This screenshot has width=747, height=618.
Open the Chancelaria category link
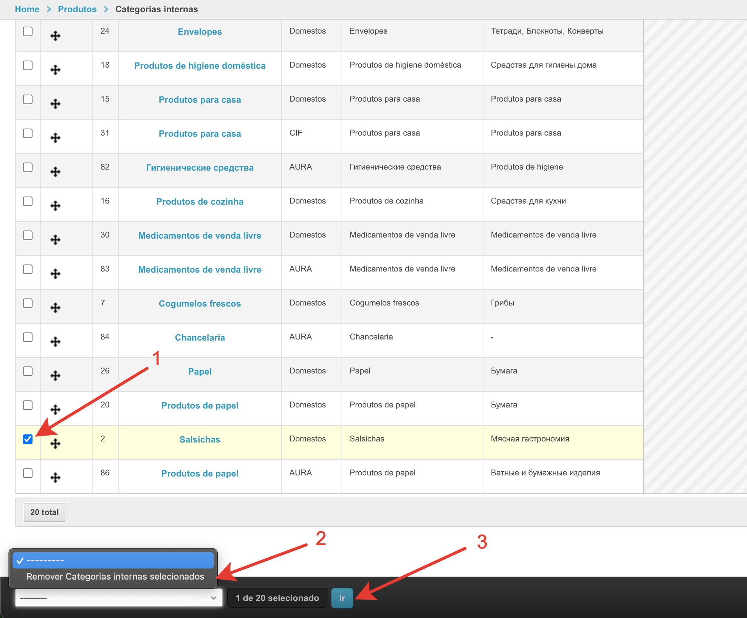click(x=200, y=338)
